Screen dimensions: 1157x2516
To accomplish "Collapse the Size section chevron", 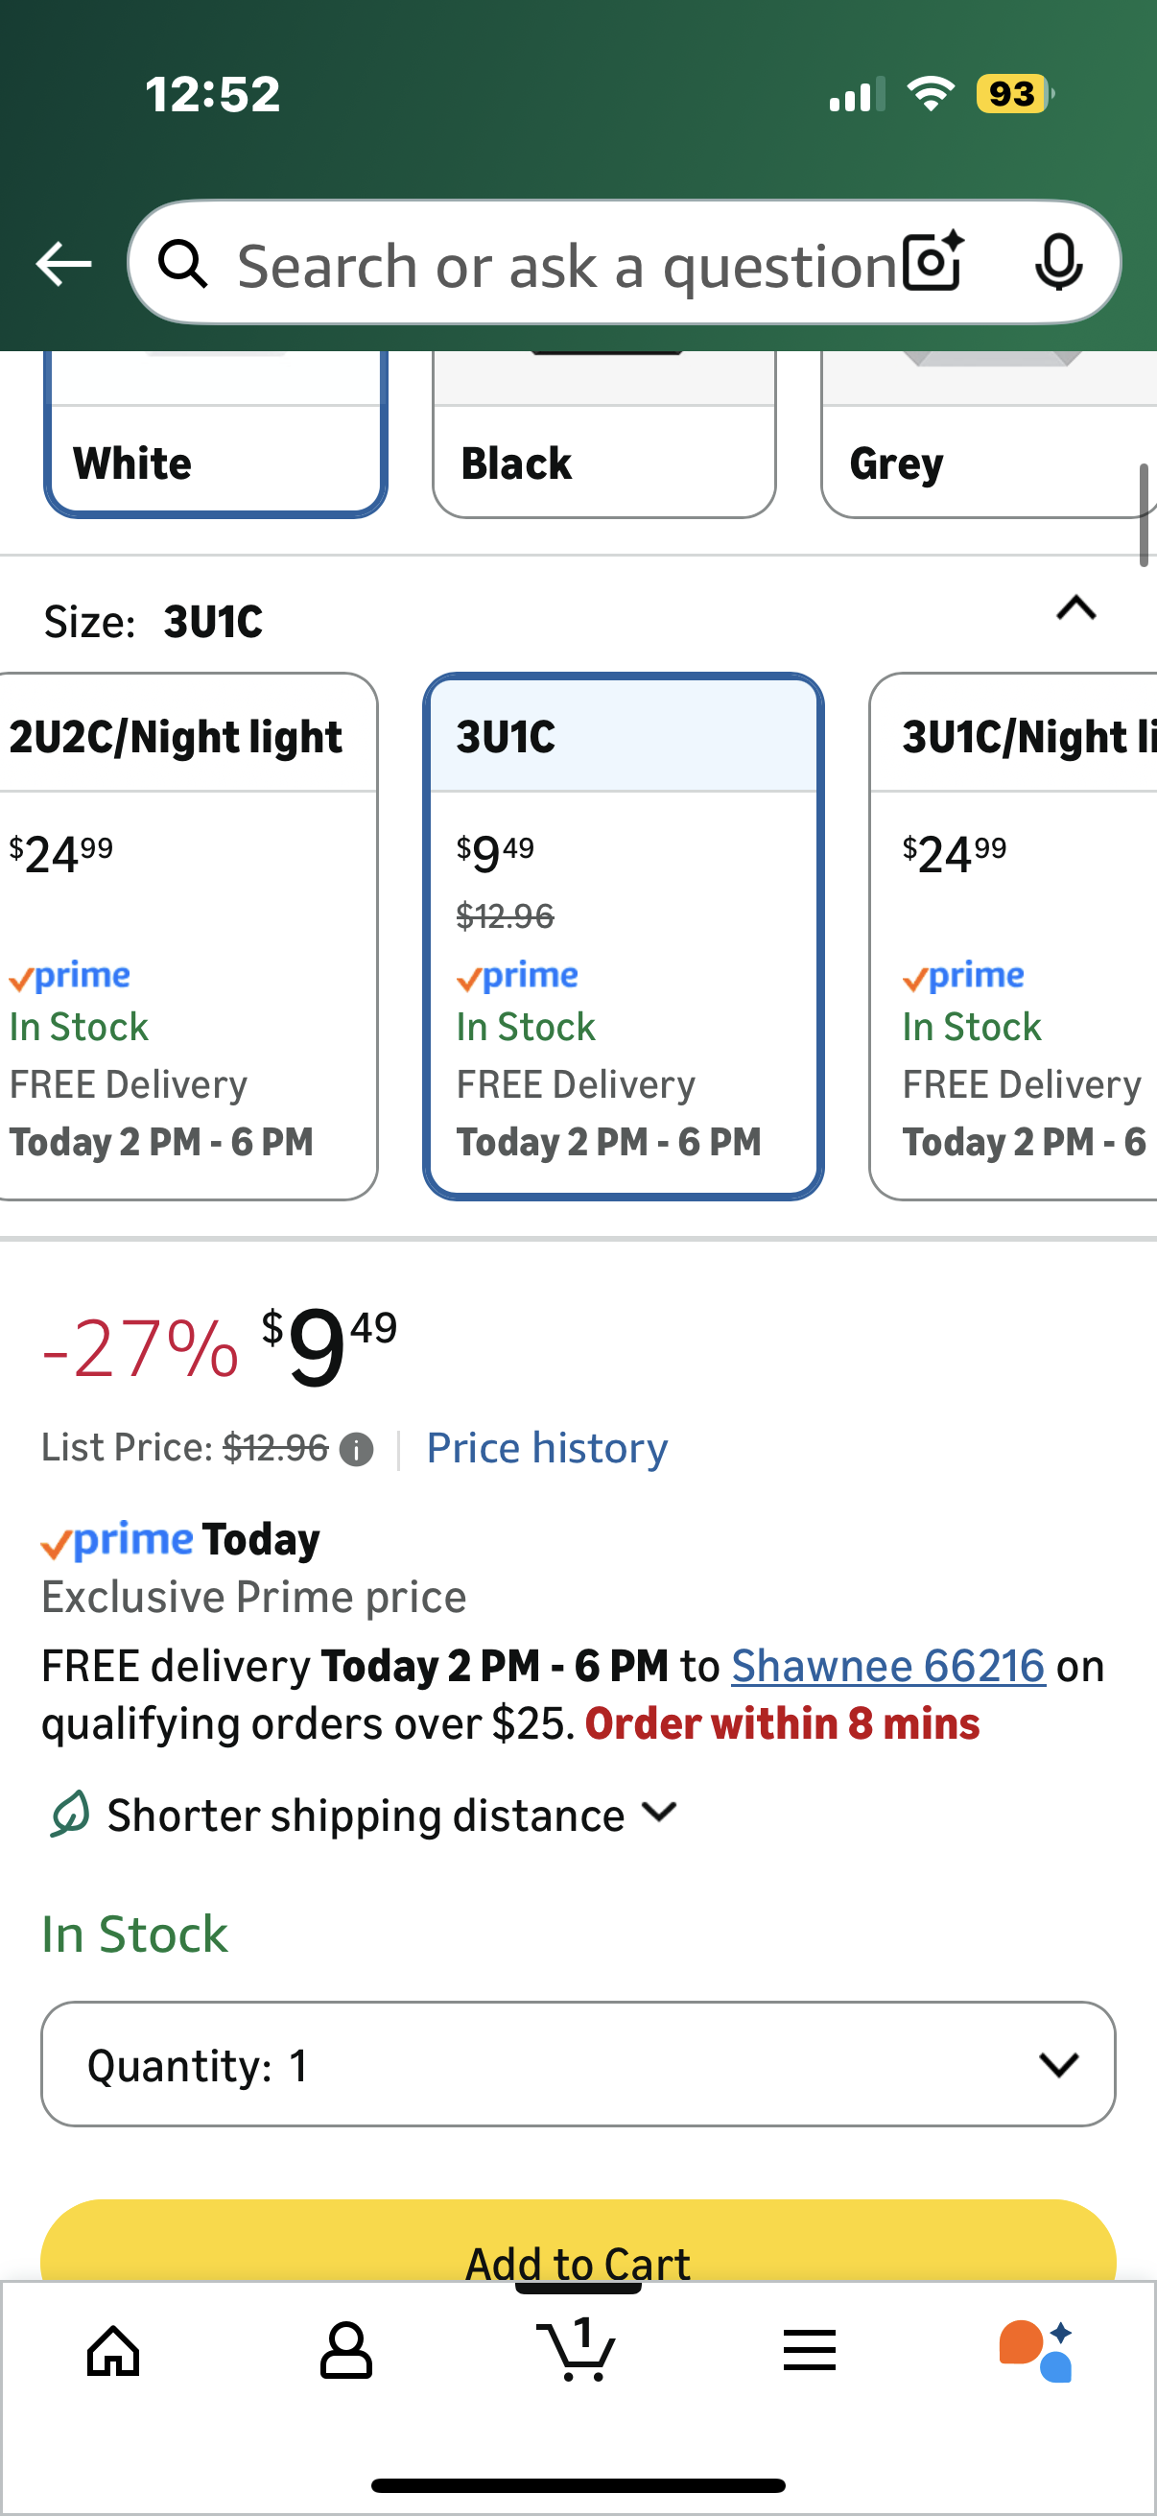I will click(1076, 608).
